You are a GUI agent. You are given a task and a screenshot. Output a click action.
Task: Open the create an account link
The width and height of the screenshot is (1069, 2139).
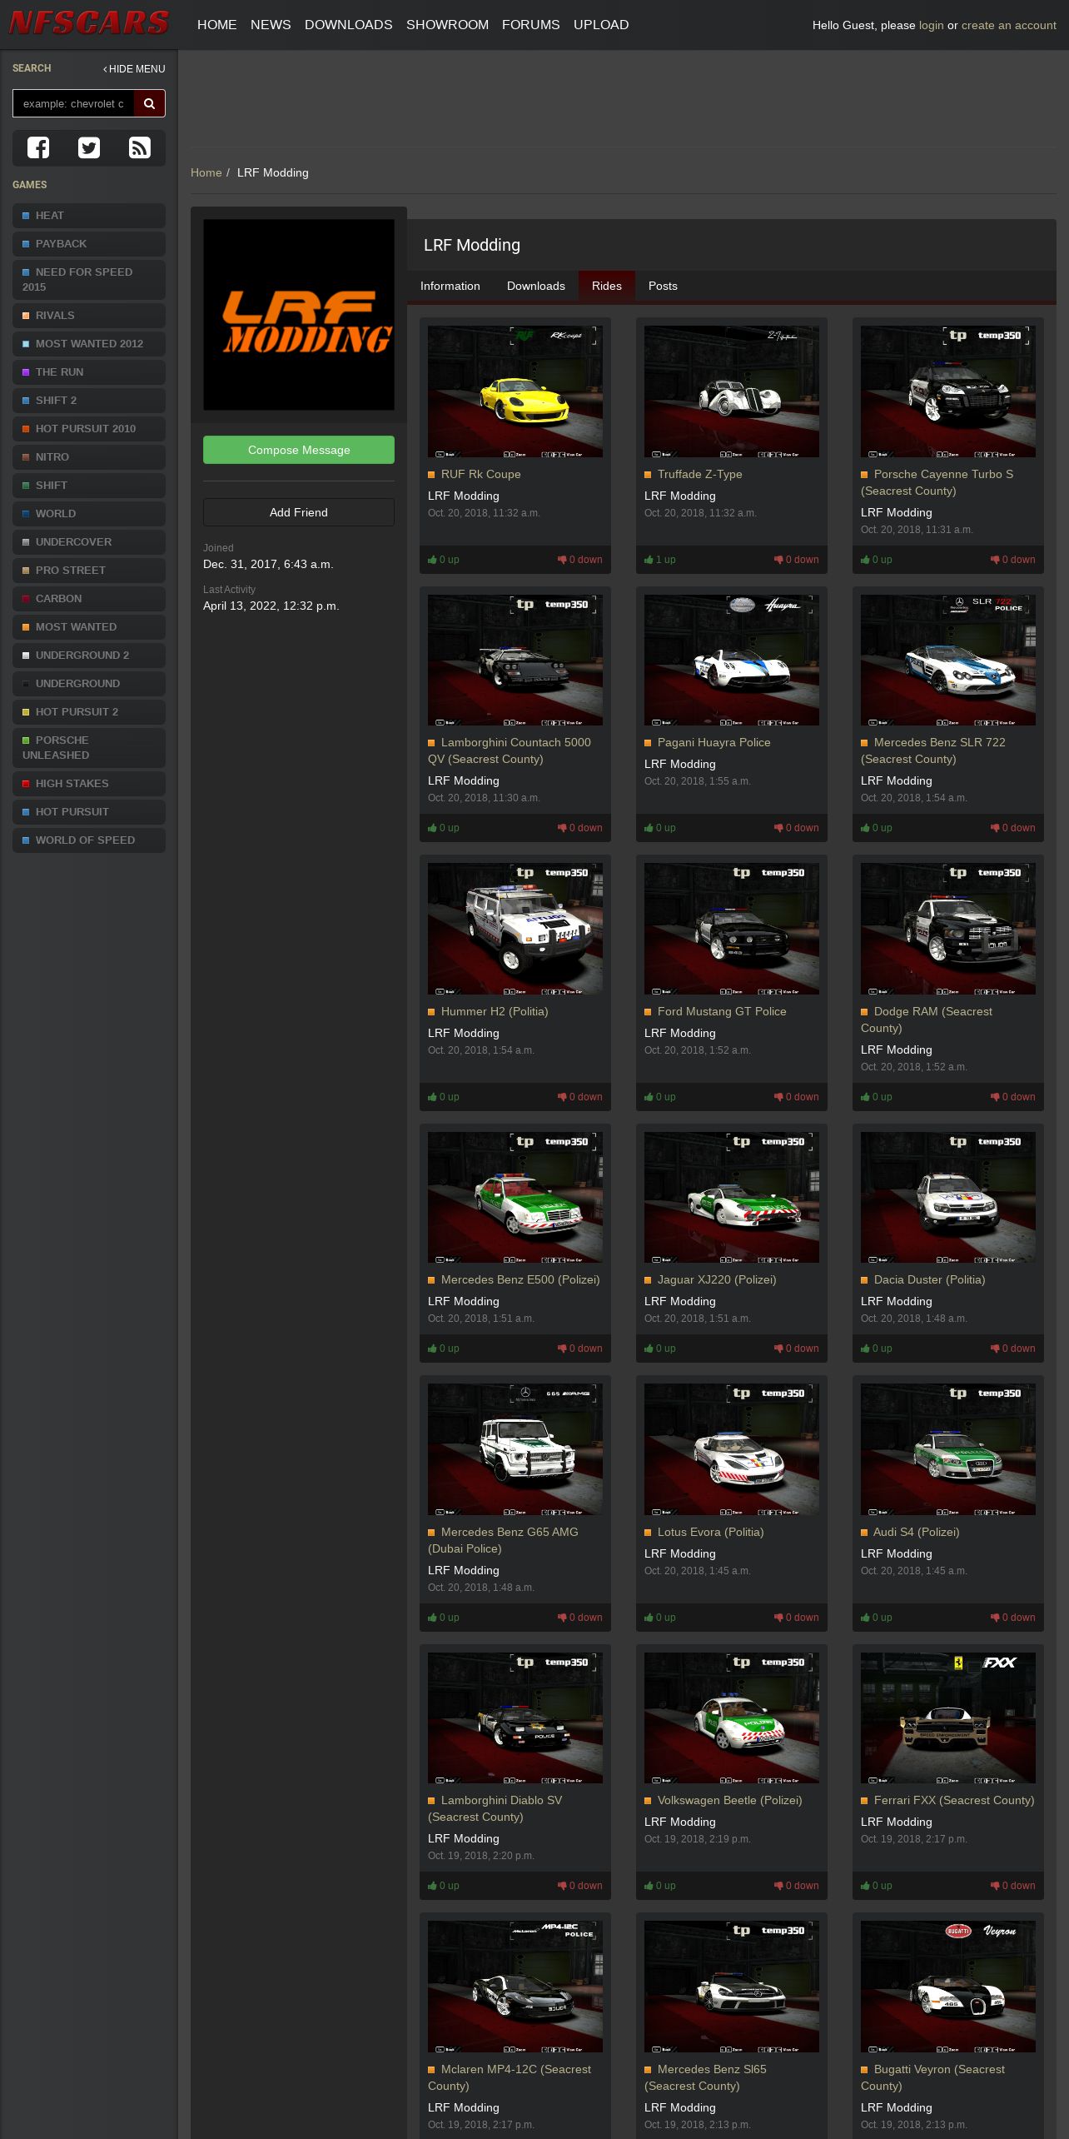click(x=1008, y=25)
